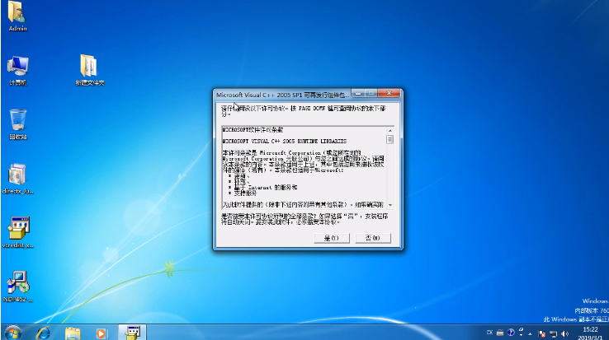Select the 计算机 (Computer) desktop icon

pyautogui.click(x=17, y=68)
